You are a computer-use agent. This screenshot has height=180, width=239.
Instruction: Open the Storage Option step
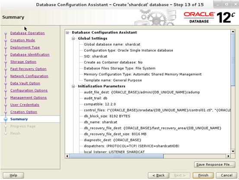pos(23,62)
